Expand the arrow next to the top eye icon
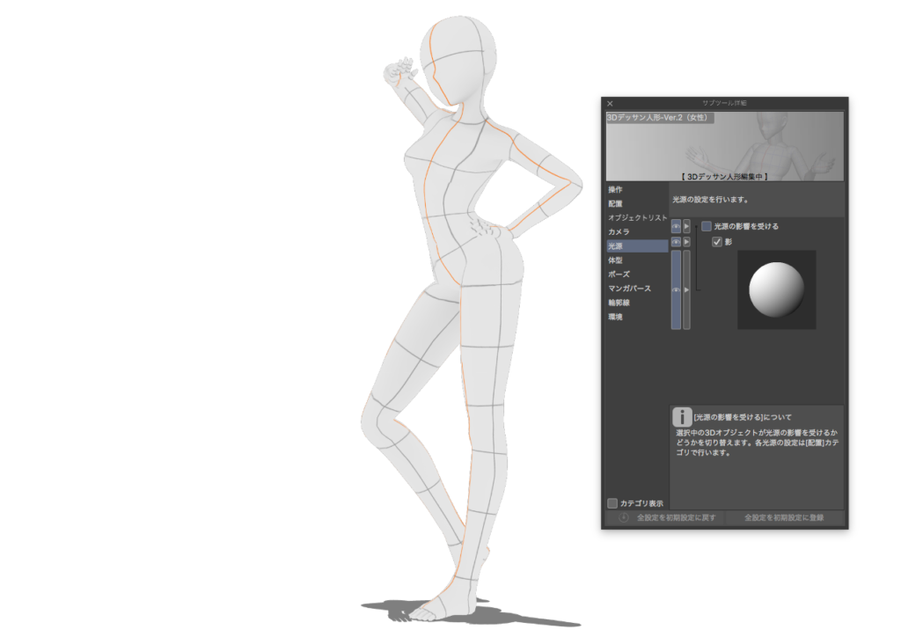Viewport: 901px width, 637px height. [687, 226]
